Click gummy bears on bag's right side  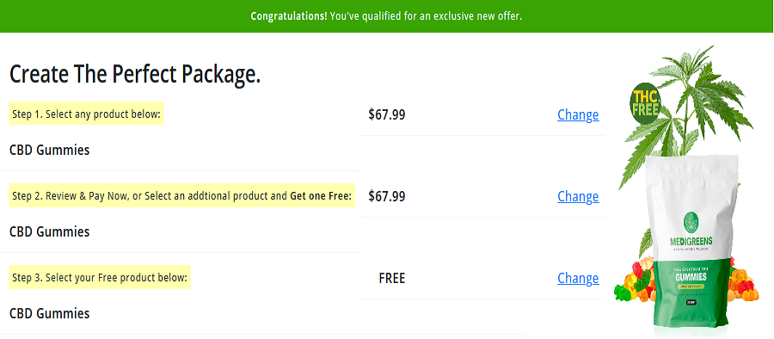point(742,283)
